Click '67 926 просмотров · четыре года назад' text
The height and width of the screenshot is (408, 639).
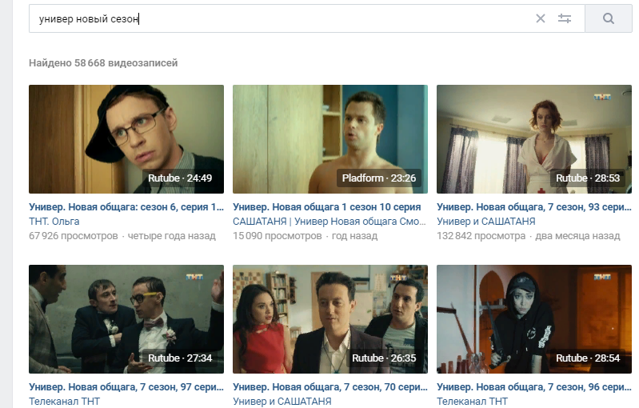point(122,236)
